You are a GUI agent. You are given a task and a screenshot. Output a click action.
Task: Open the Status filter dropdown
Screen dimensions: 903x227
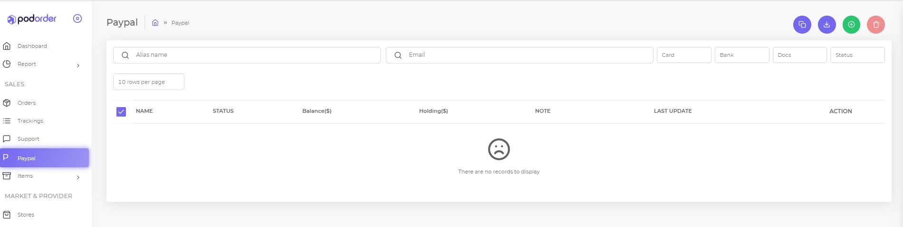[x=857, y=55]
